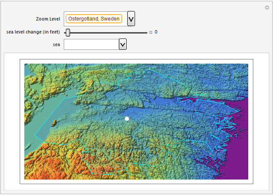Screen dimensions: 273x195
Task: Click the top-right panel options icon
Action: tap(267, 8)
